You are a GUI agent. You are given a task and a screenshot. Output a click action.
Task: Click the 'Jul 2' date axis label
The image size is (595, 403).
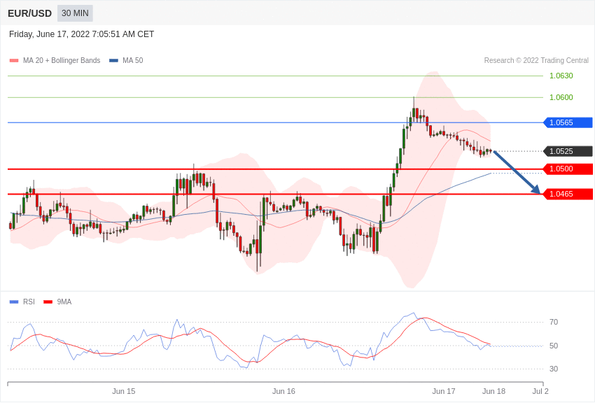(x=540, y=391)
